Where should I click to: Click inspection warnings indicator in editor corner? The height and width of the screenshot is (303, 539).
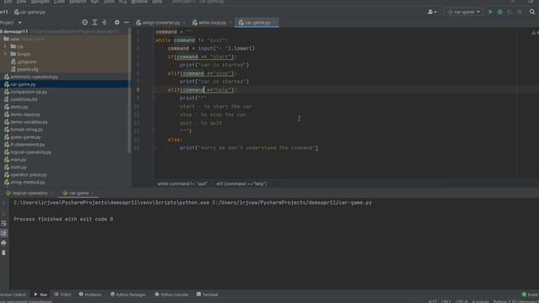[535, 32]
